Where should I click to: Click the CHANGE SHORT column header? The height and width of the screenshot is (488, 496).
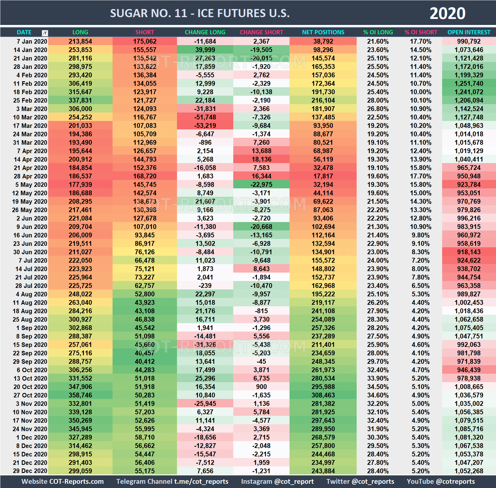(x=261, y=32)
